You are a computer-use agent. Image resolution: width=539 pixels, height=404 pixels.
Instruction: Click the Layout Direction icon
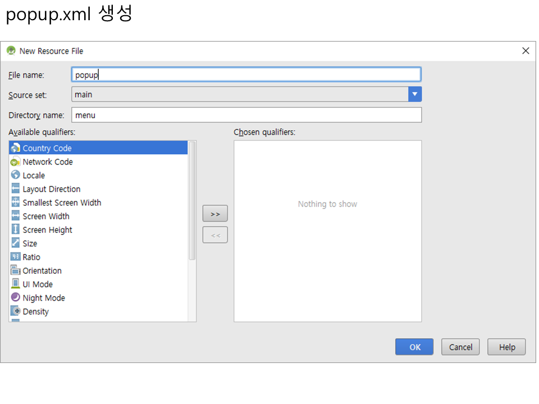pyautogui.click(x=15, y=189)
